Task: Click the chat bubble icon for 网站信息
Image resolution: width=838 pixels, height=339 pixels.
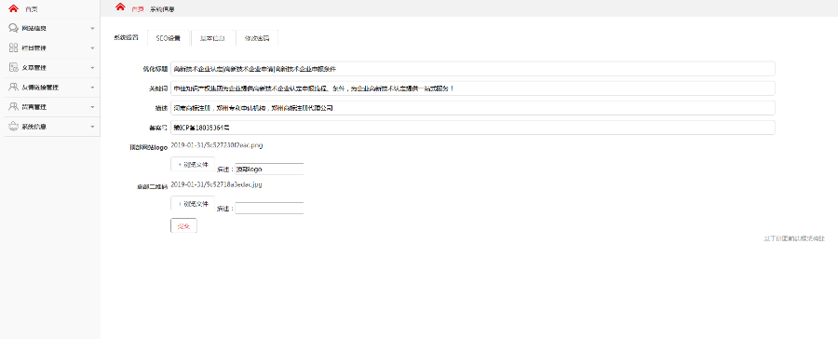Action: (14, 28)
